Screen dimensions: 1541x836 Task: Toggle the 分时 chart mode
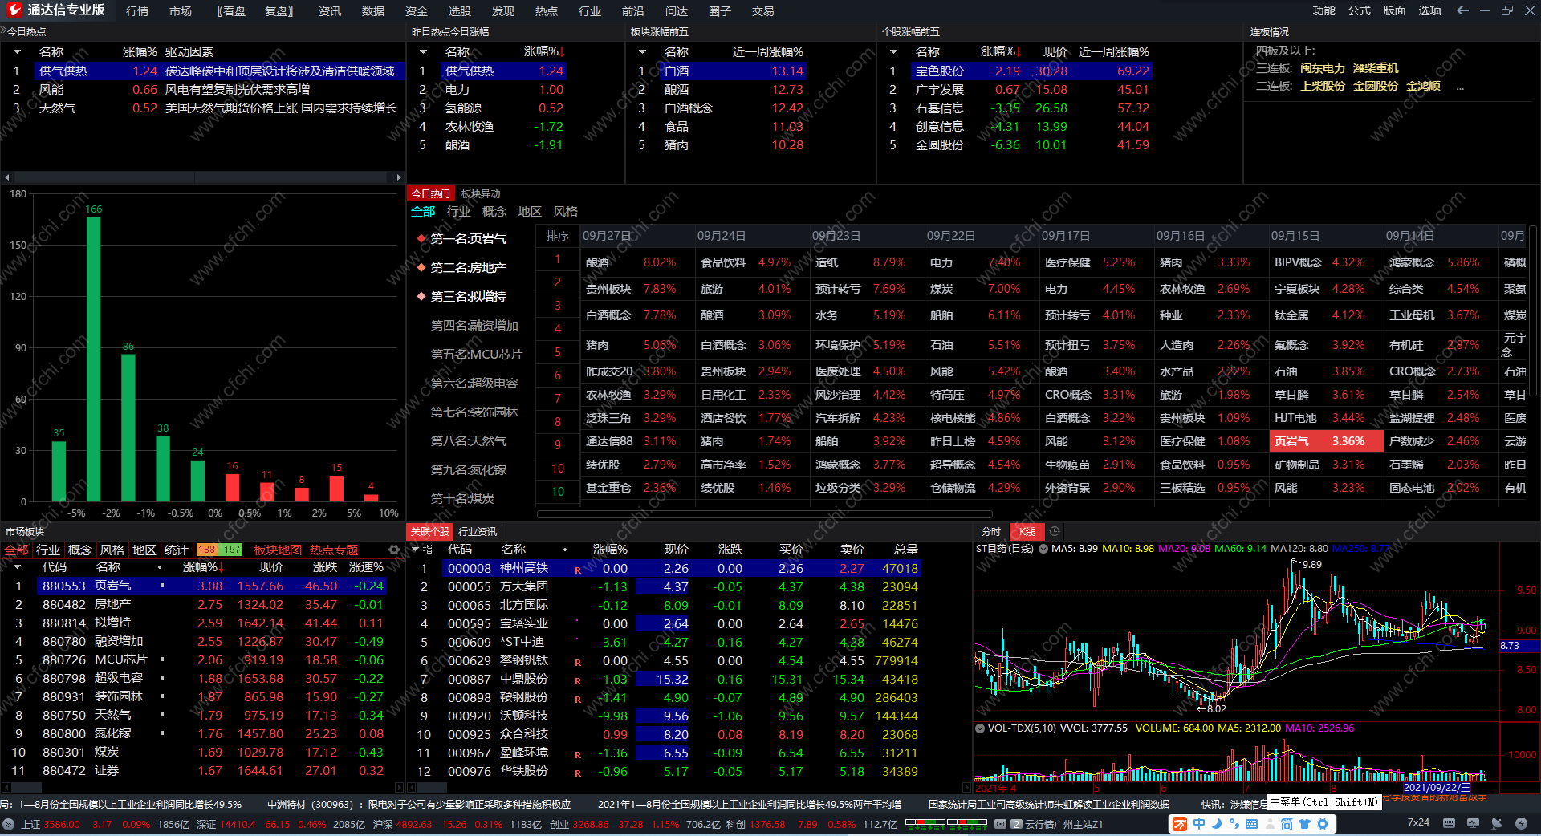[x=991, y=531]
